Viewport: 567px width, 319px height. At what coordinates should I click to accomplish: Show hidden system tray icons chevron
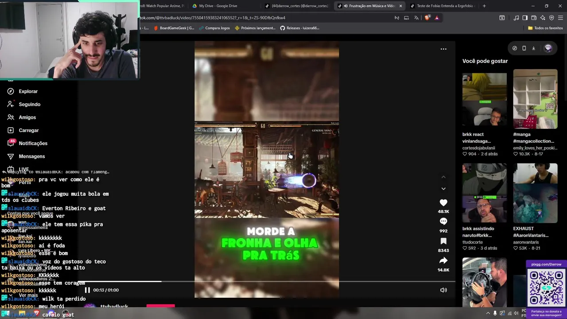pos(488,313)
